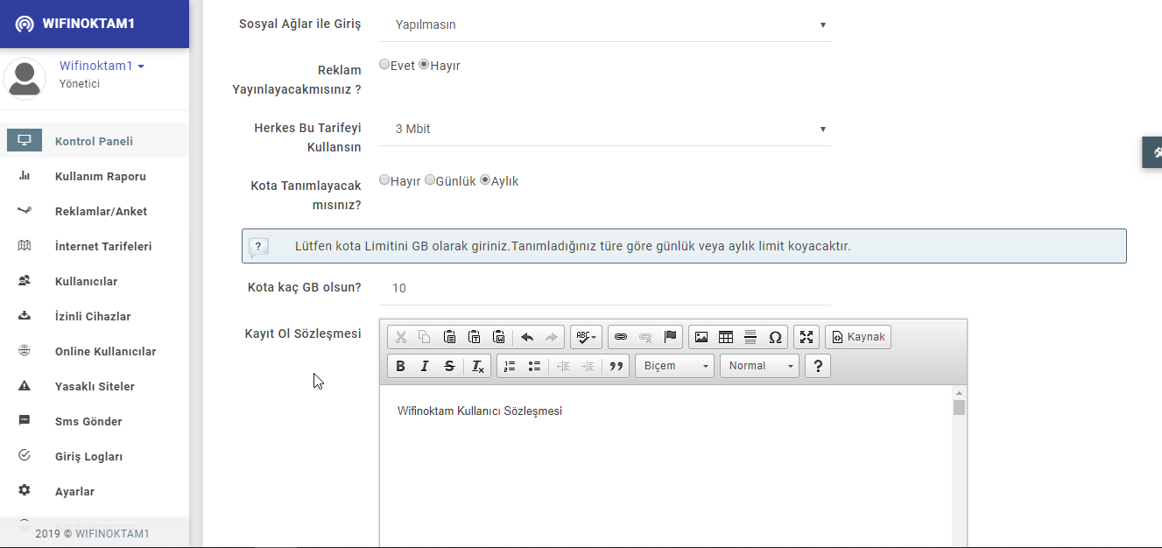Open Sms Gönder menu item
The width and height of the screenshot is (1162, 548).
(x=95, y=421)
